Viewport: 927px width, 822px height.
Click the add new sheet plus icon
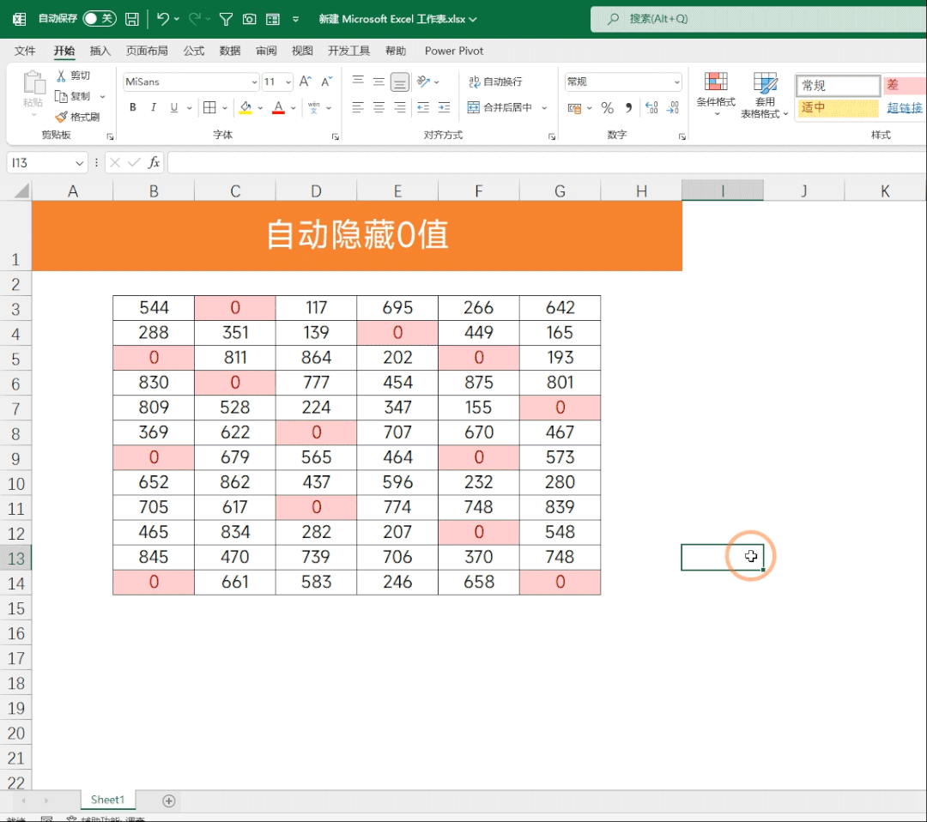point(168,801)
